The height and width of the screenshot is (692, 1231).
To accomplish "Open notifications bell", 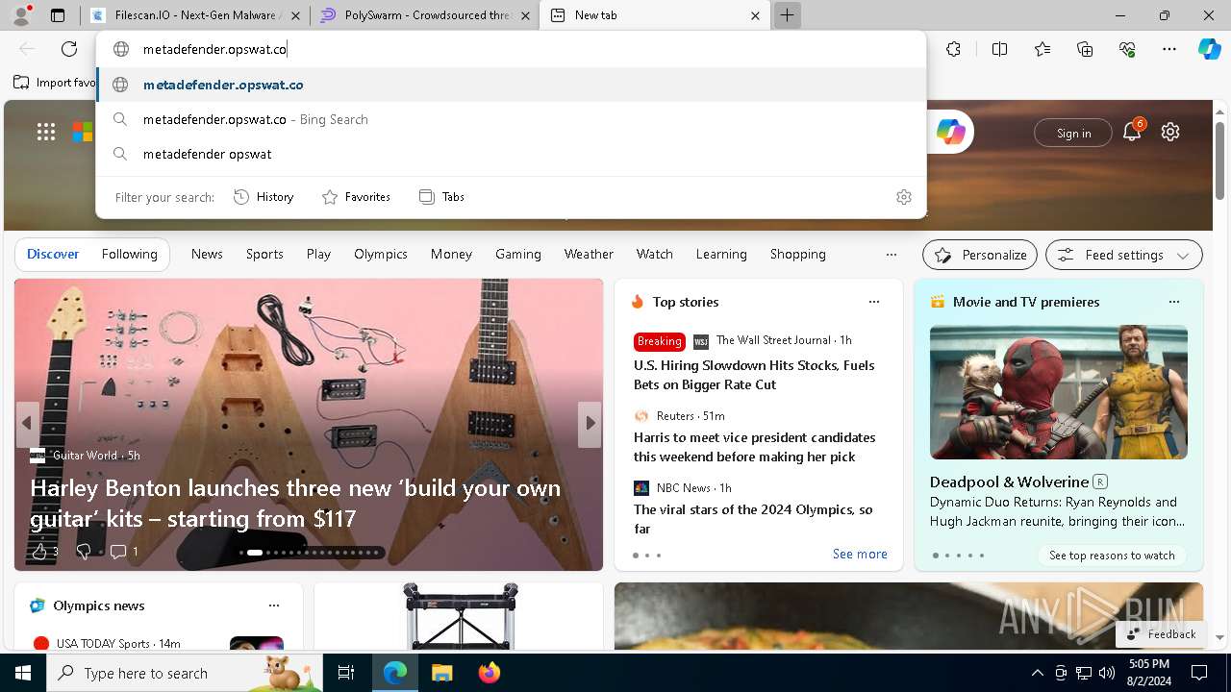I will click(x=1132, y=132).
